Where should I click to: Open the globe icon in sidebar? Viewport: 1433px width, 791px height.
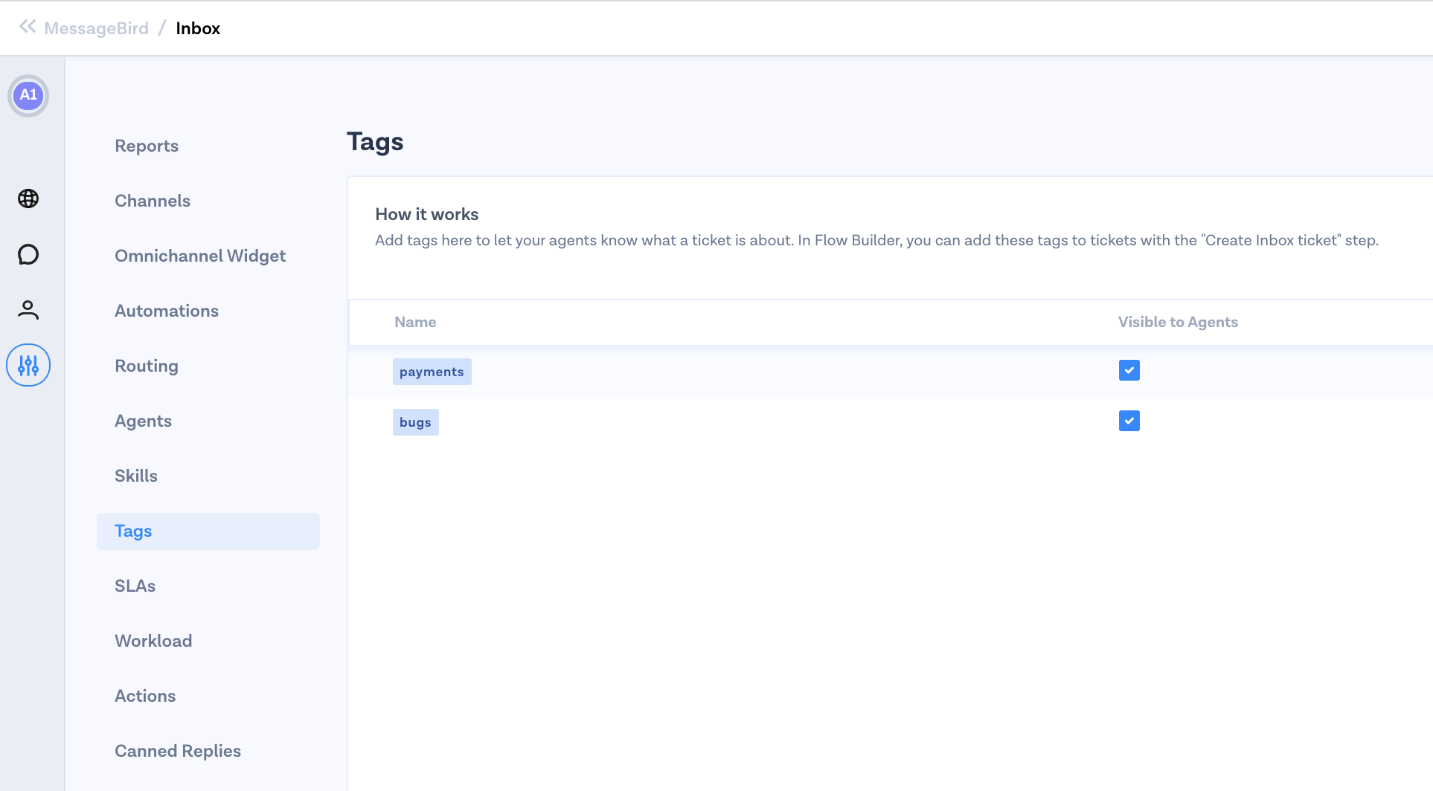pyautogui.click(x=28, y=198)
